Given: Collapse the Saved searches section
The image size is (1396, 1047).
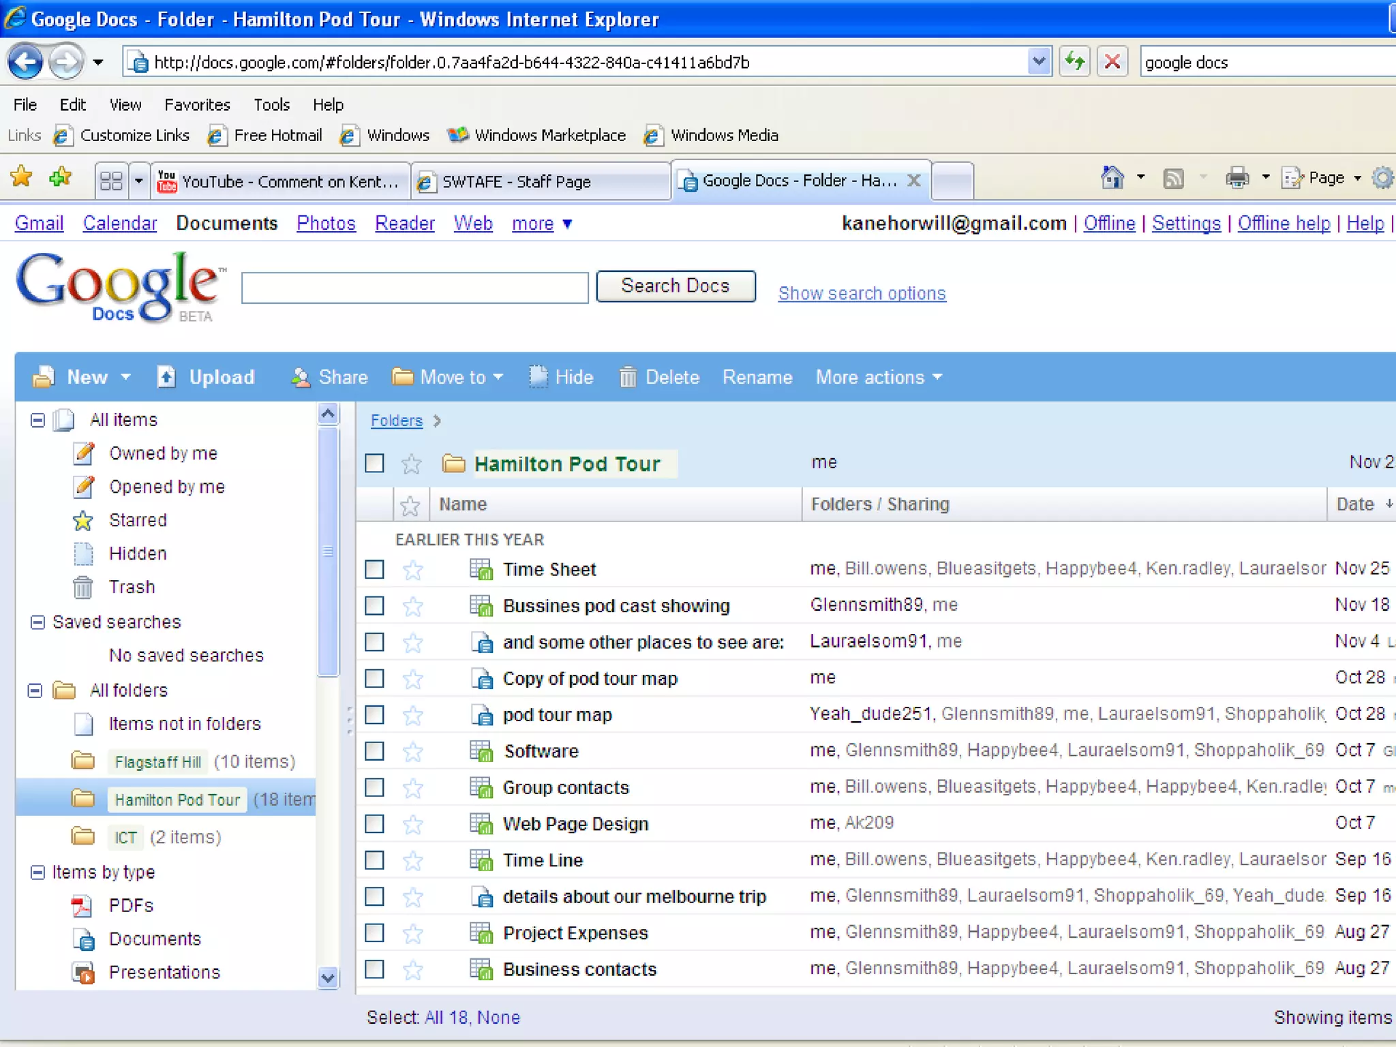Looking at the screenshot, I should [37, 622].
